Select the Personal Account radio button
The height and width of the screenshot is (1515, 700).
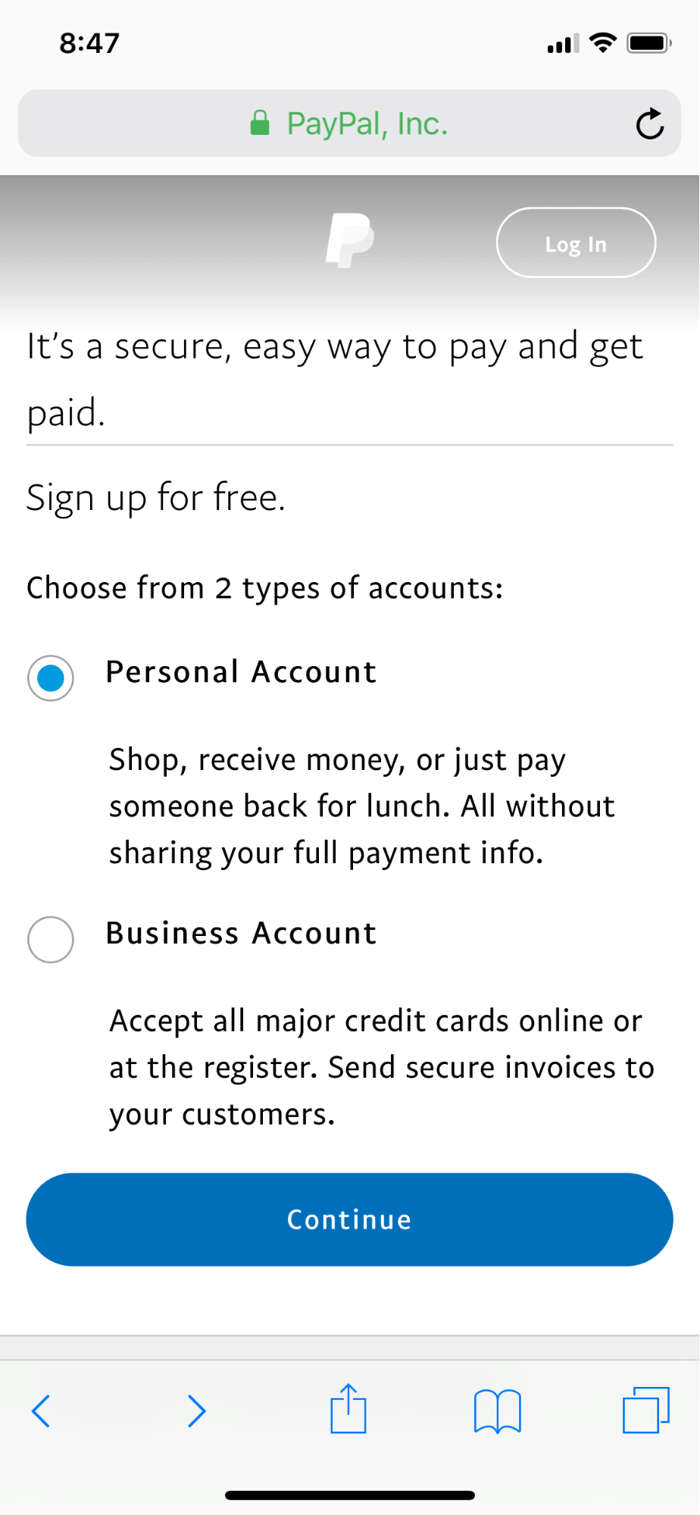pyautogui.click(x=51, y=678)
